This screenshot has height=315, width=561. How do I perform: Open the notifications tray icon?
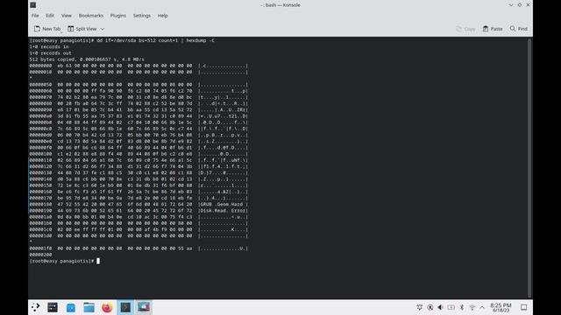point(420,307)
